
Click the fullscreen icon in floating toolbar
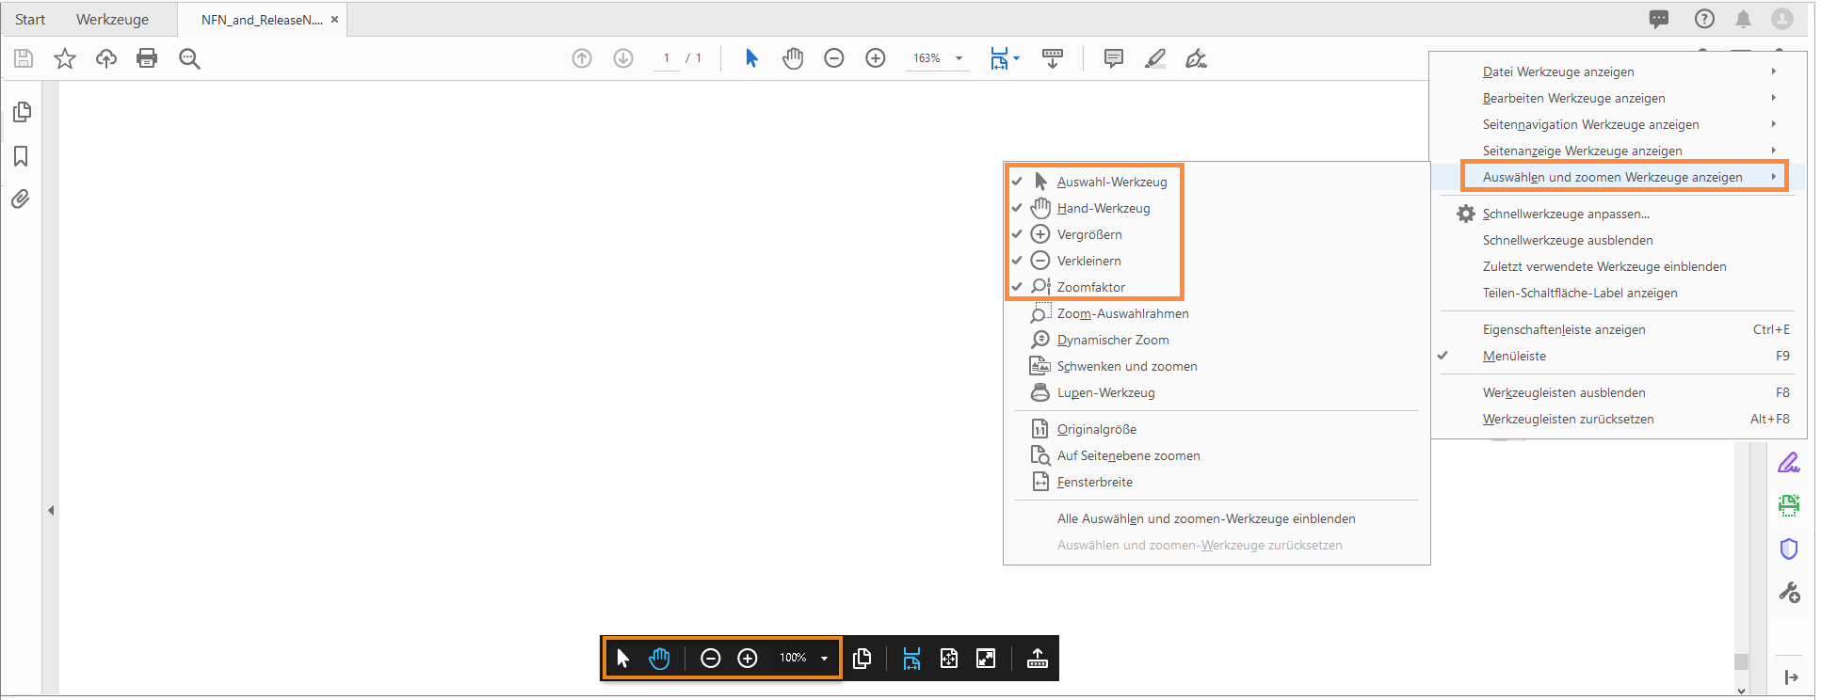(x=986, y=659)
